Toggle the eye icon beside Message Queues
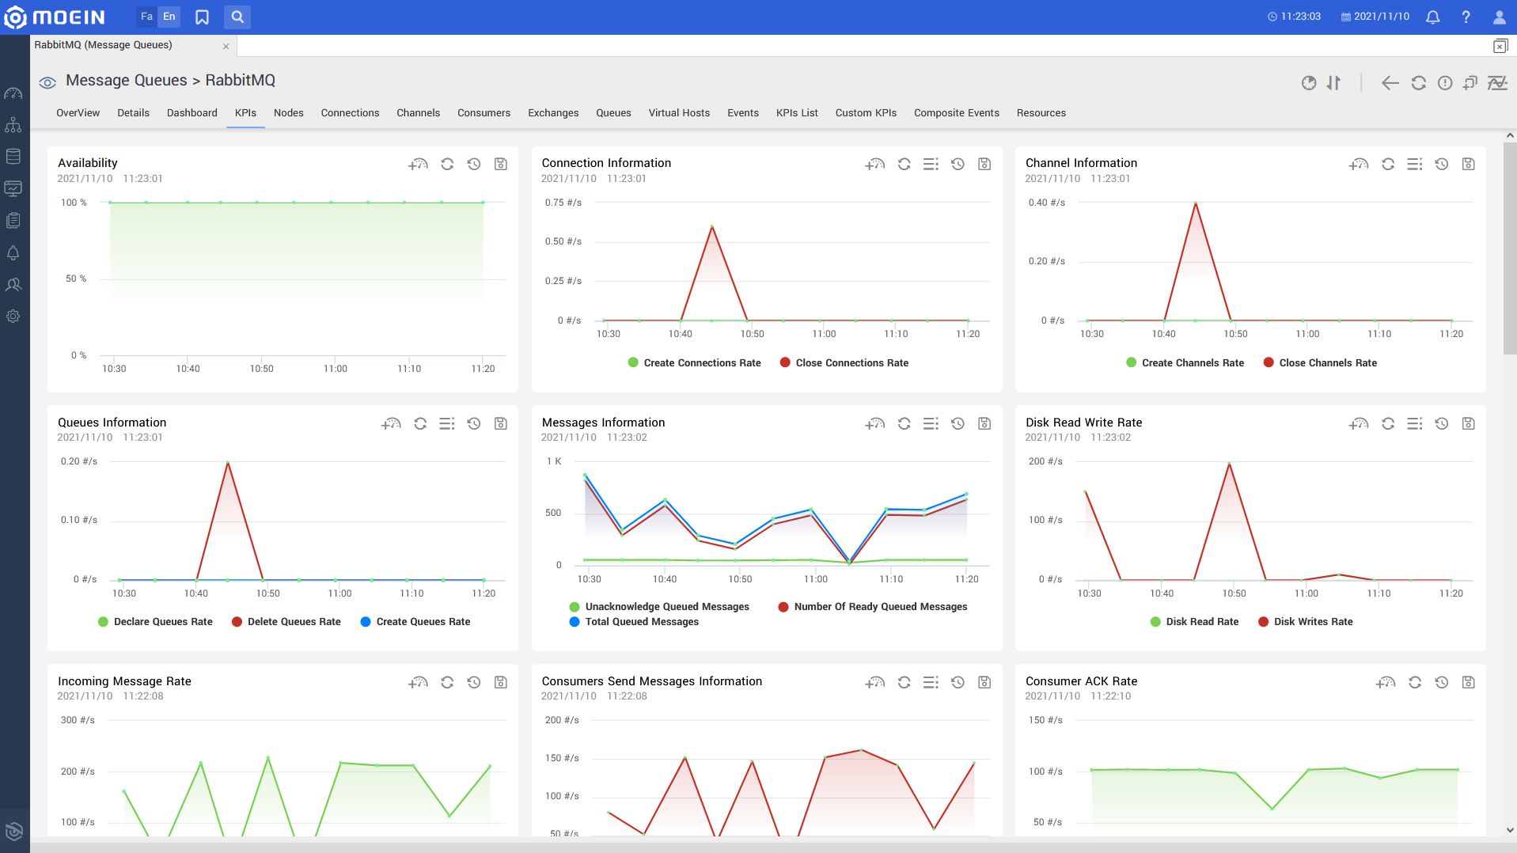The height and width of the screenshot is (853, 1517). point(47,82)
